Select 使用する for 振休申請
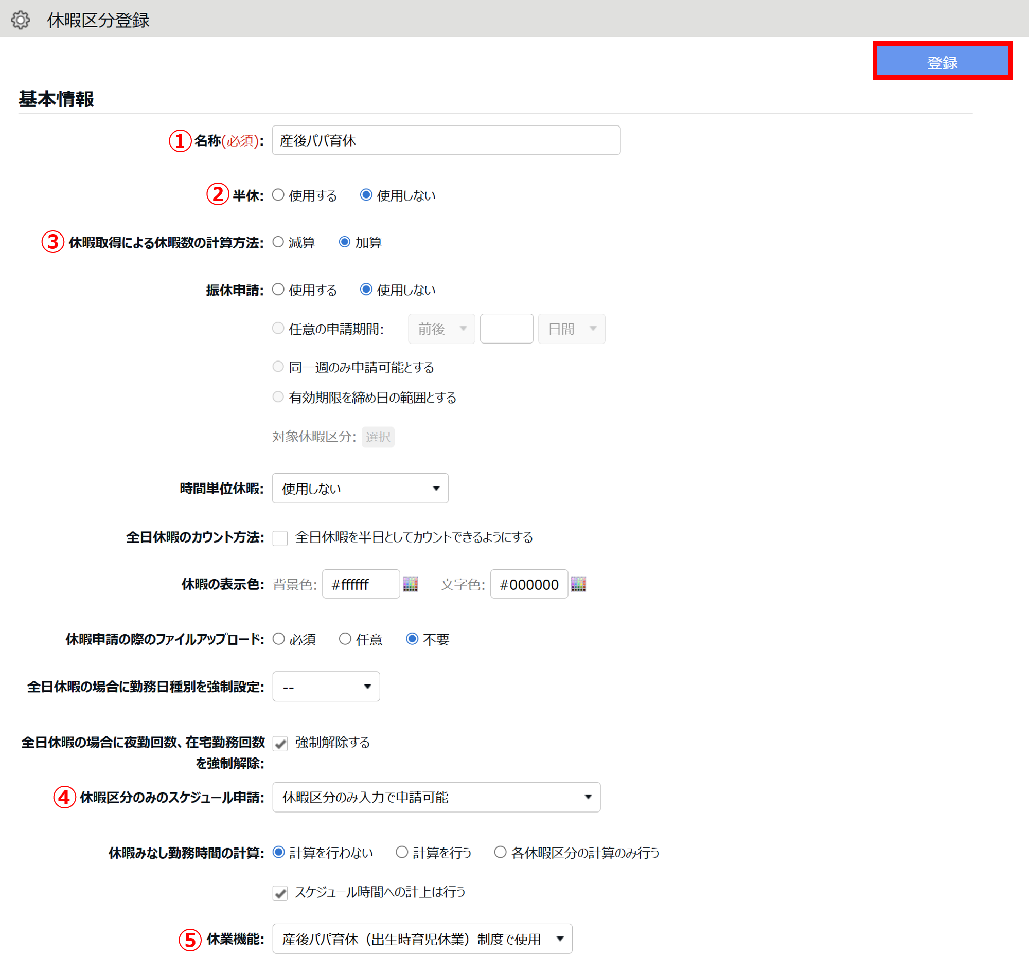The image size is (1029, 974). click(278, 289)
